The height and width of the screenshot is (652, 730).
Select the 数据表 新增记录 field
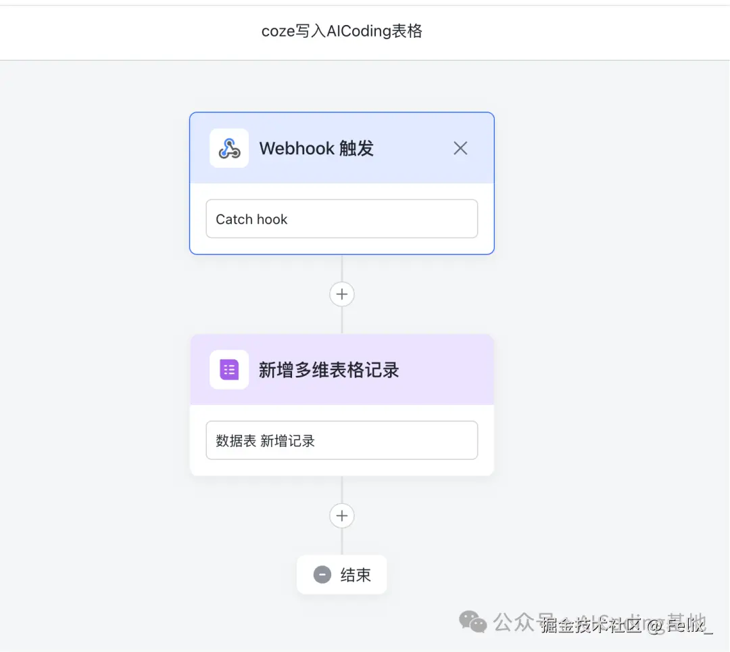tap(342, 440)
